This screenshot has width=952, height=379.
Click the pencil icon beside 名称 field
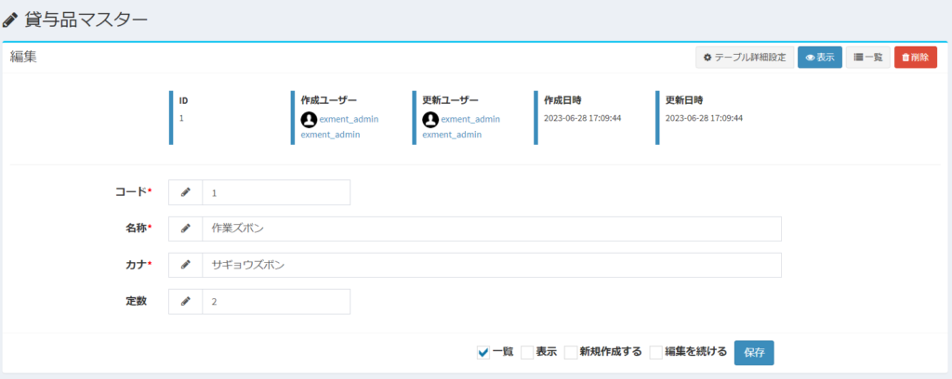click(x=185, y=229)
